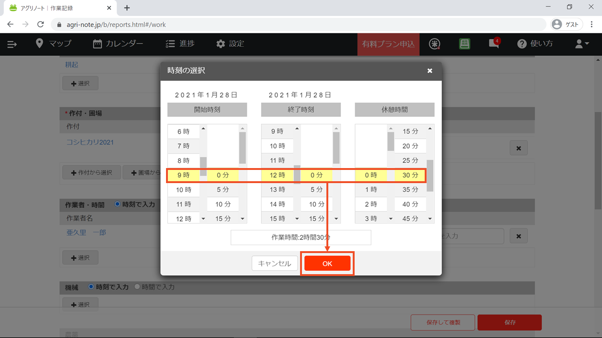Select 時刻で入力 radio for 作業者・時間
The height and width of the screenshot is (338, 602).
coord(118,204)
